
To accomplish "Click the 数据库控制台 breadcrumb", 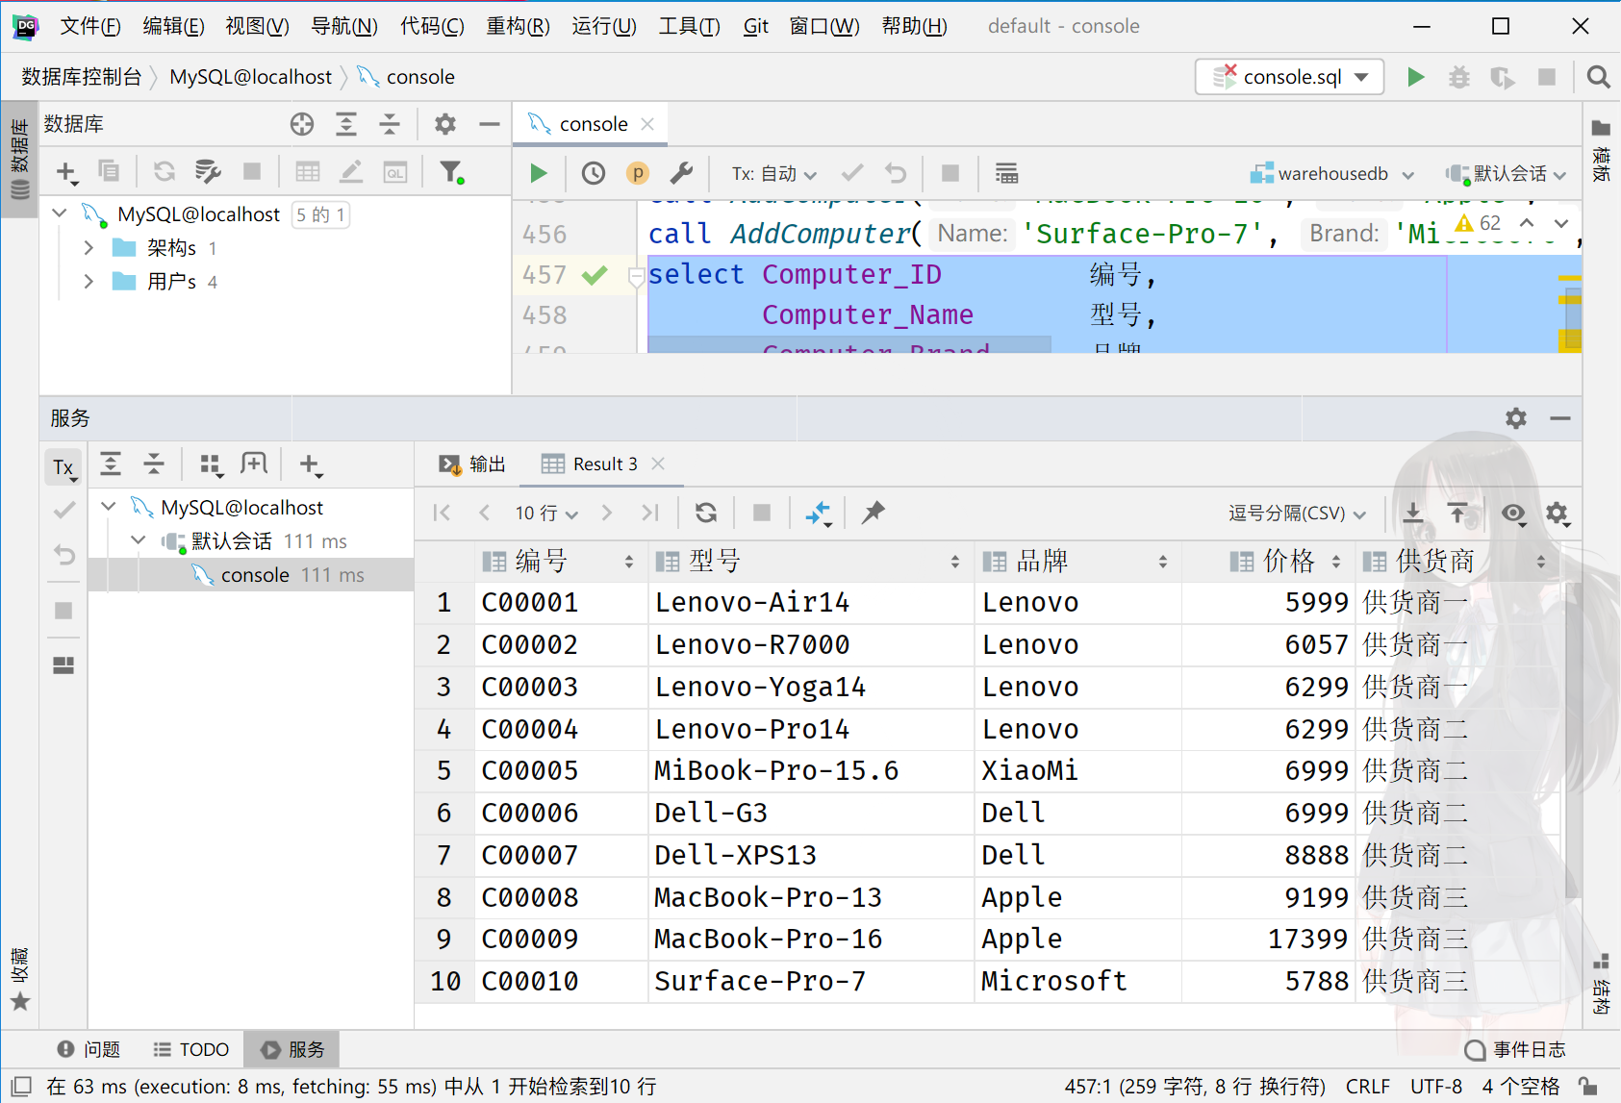I will pyautogui.click(x=81, y=77).
